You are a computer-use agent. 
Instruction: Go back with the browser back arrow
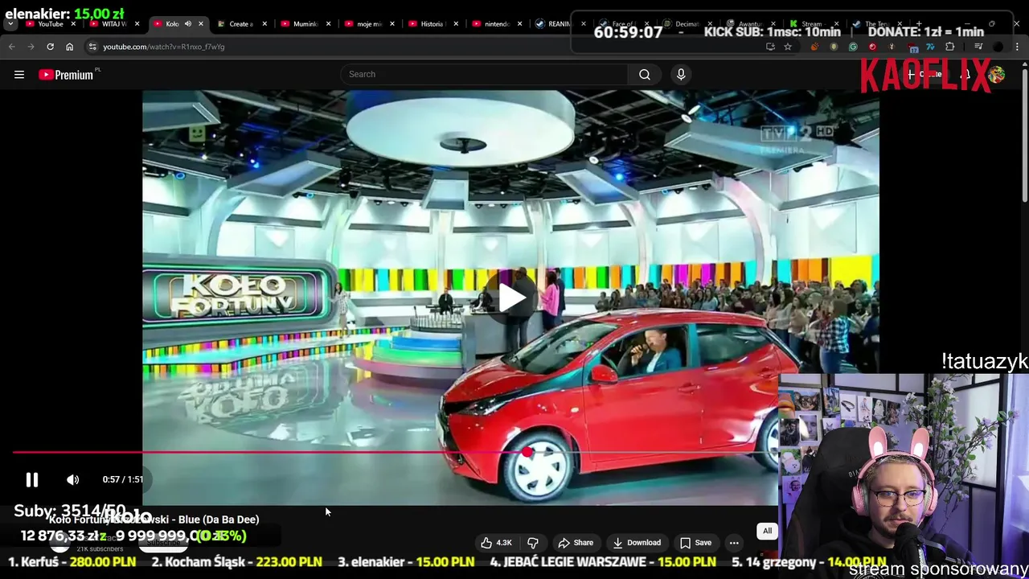12,47
